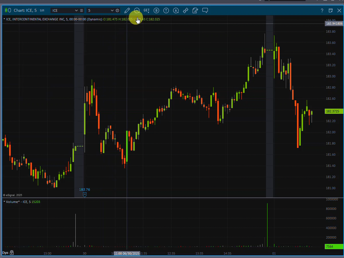
Task: Open the interval dropdown showing 5
Action: pyautogui.click(x=112, y=10)
